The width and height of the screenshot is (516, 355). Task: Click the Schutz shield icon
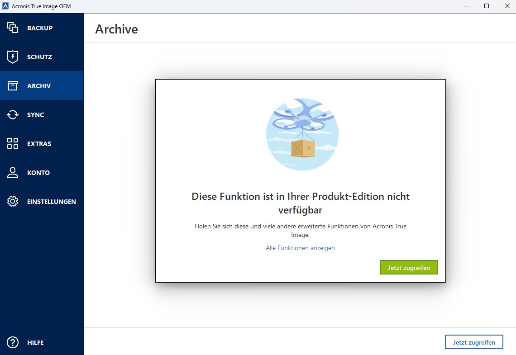[13, 57]
